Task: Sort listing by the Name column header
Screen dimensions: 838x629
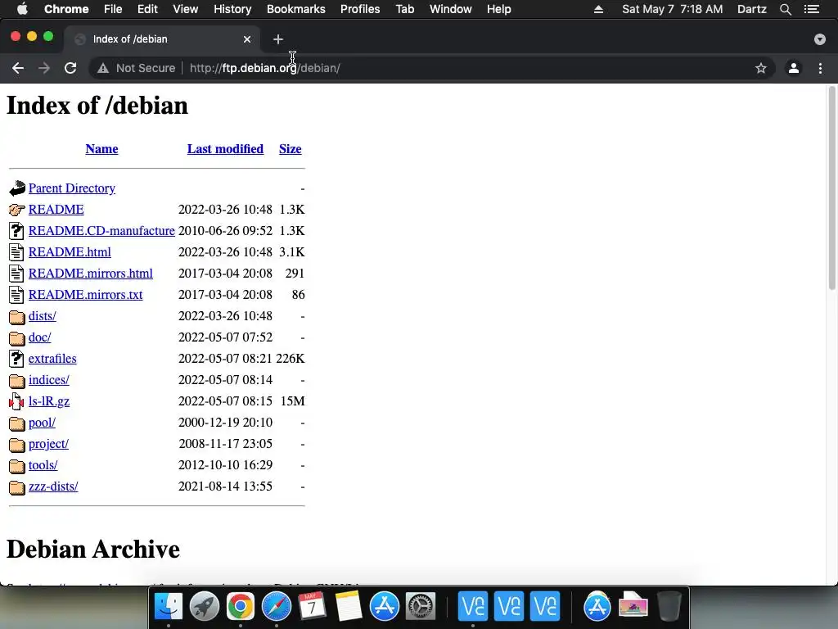Action: (101, 149)
